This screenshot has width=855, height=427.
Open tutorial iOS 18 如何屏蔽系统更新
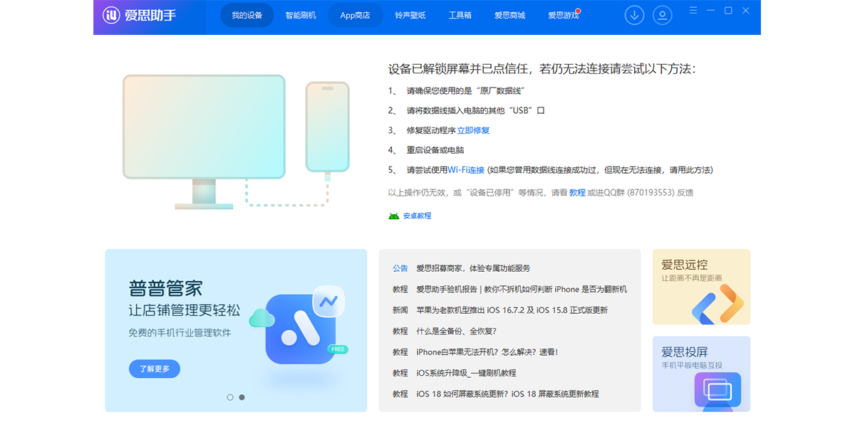click(x=507, y=394)
